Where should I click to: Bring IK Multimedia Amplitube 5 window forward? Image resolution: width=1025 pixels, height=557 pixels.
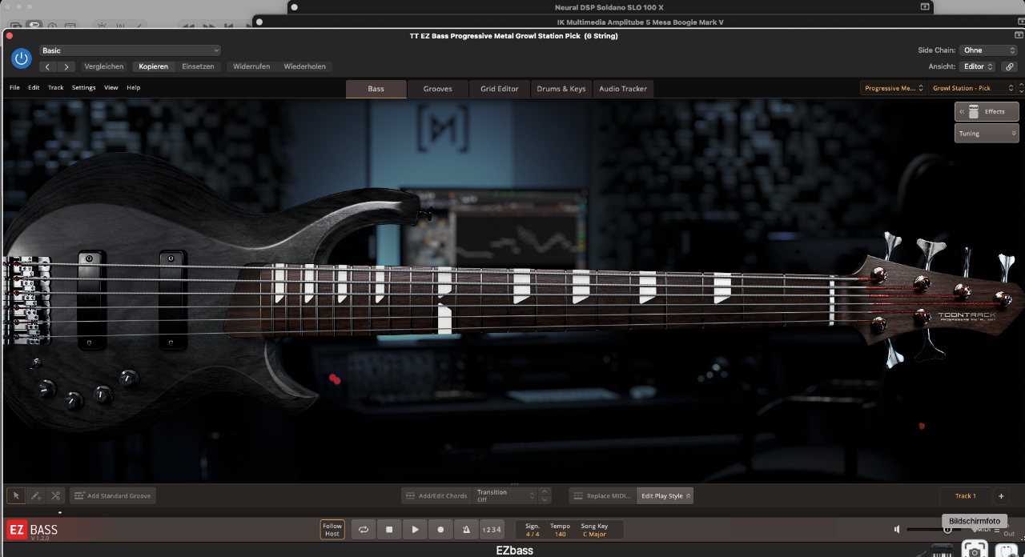640,22
